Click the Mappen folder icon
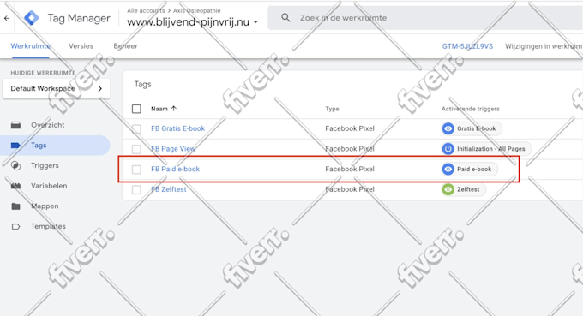The height and width of the screenshot is (316, 583). [x=15, y=206]
